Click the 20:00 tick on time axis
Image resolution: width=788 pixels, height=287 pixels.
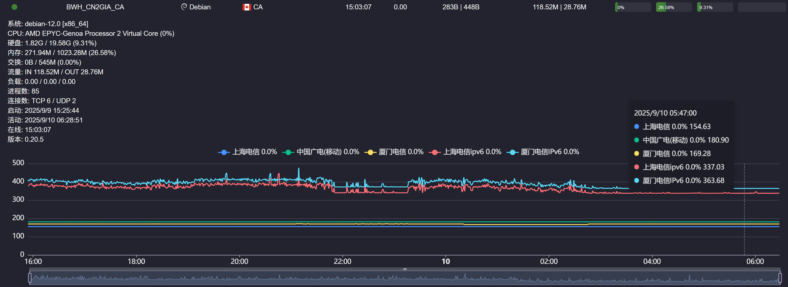239,262
